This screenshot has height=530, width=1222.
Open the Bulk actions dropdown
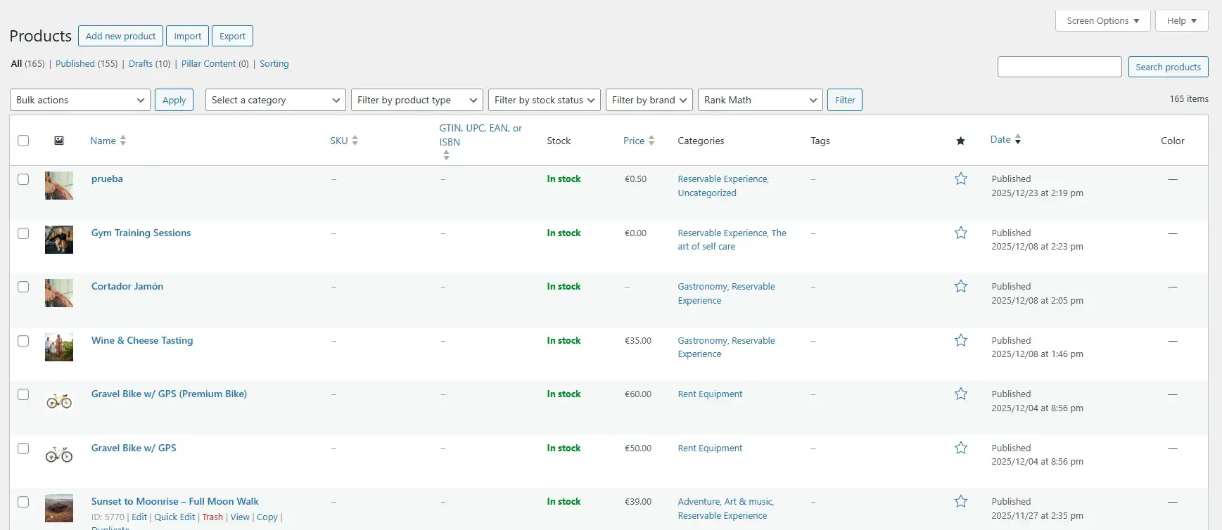pyautogui.click(x=80, y=100)
